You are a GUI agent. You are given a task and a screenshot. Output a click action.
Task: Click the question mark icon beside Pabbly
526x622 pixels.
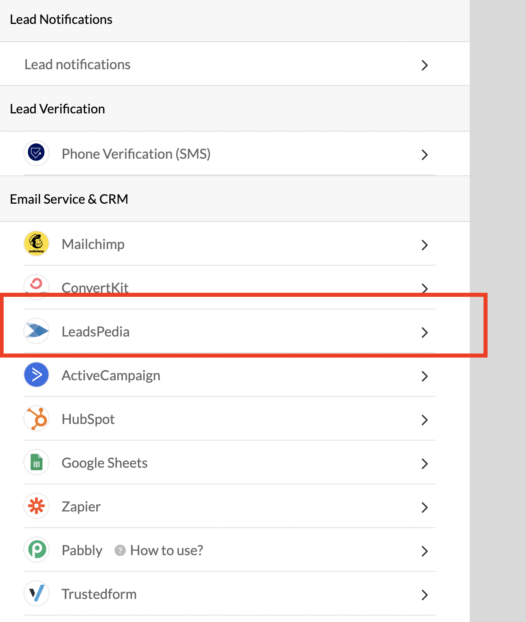(x=120, y=550)
